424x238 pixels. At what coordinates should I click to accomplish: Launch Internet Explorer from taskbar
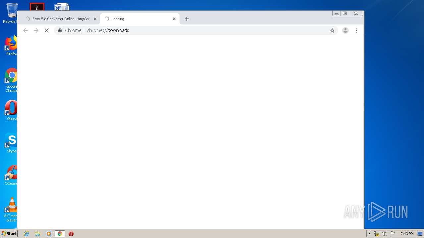pyautogui.click(x=26, y=234)
